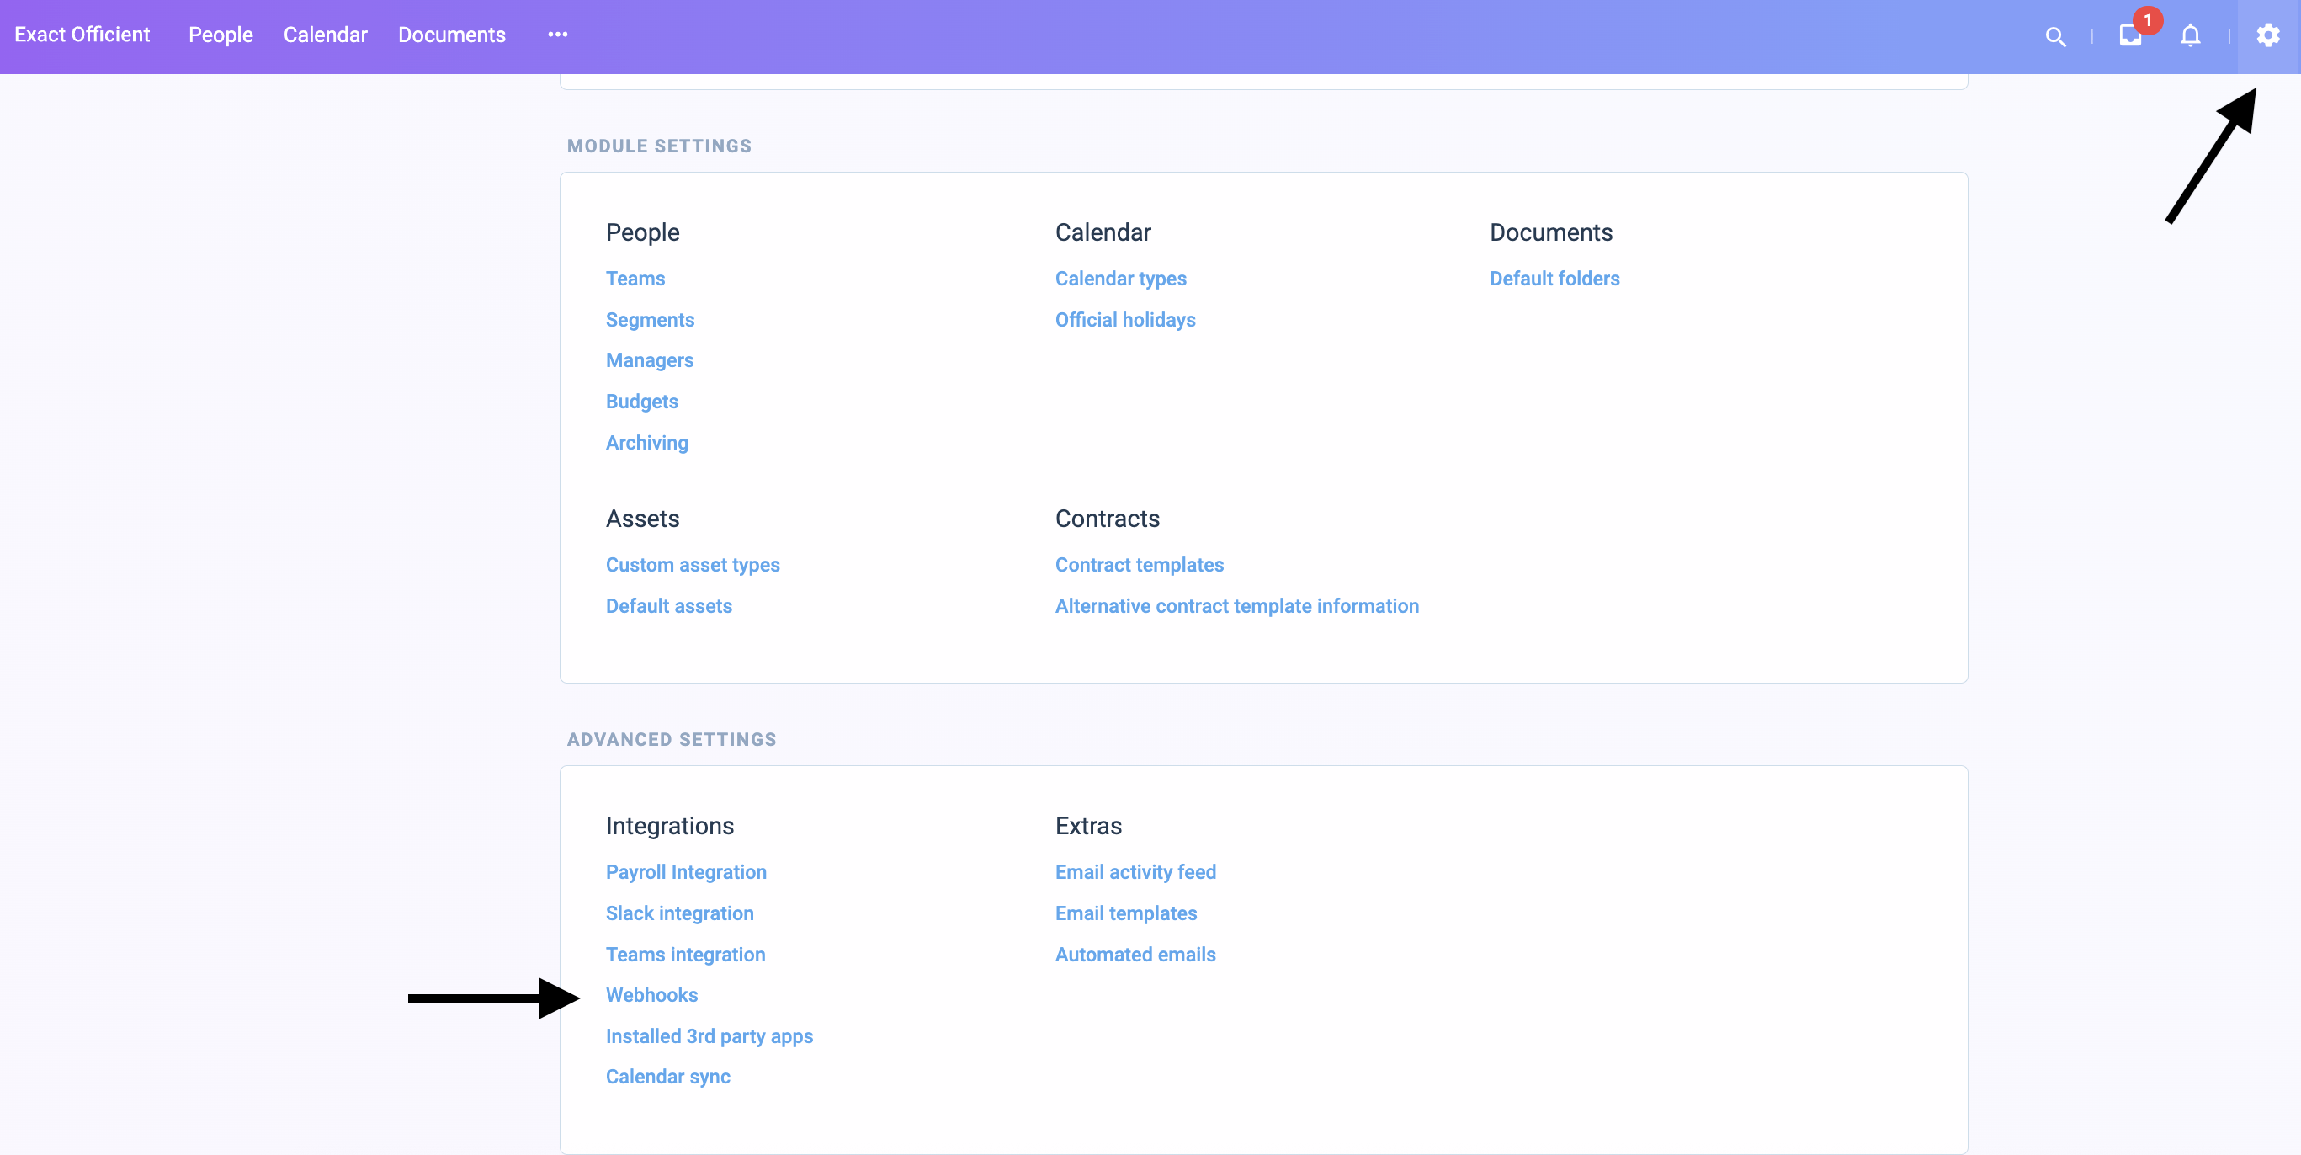Open the inbox icon with red badge
The image size is (2301, 1155).
click(x=2130, y=35)
